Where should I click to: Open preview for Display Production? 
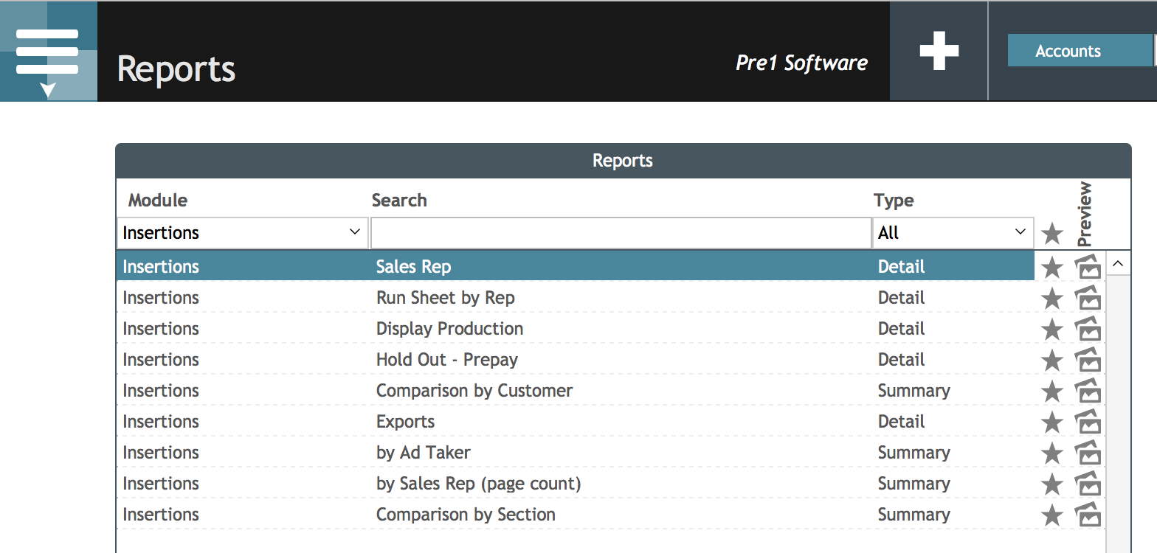(x=1088, y=329)
